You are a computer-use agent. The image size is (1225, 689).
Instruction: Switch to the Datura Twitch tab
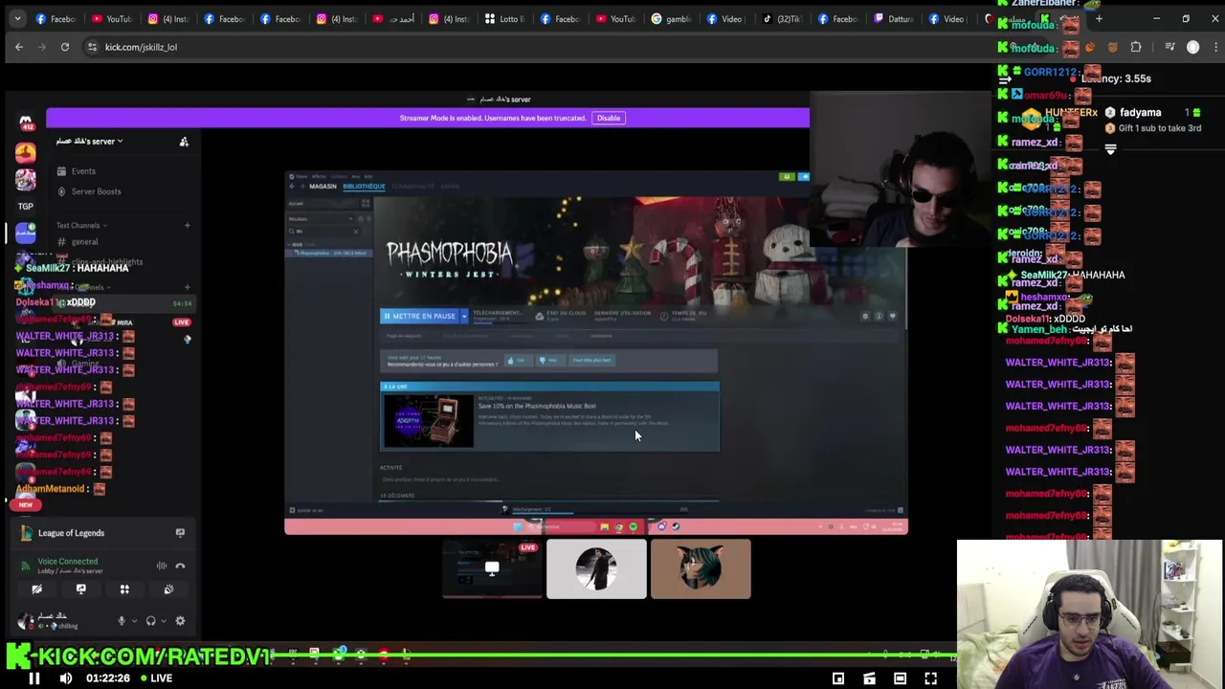click(894, 18)
